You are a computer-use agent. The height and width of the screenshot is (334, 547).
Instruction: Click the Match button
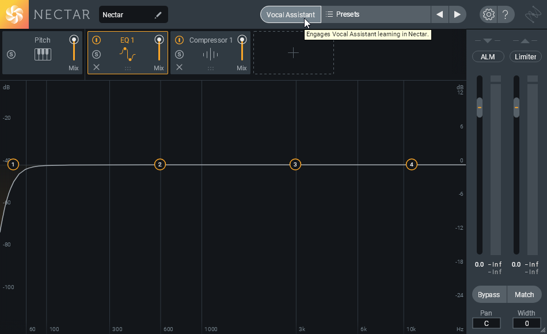tap(525, 295)
